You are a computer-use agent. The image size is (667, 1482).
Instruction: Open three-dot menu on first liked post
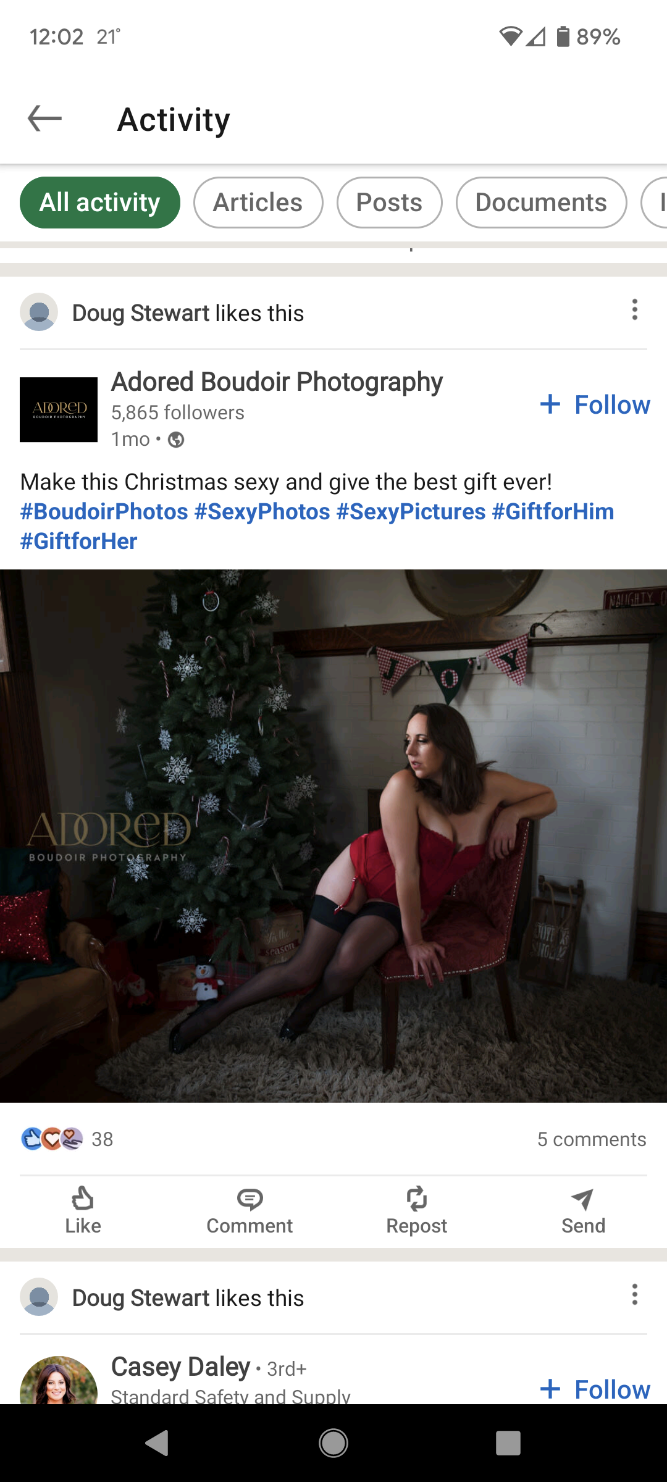tap(634, 310)
